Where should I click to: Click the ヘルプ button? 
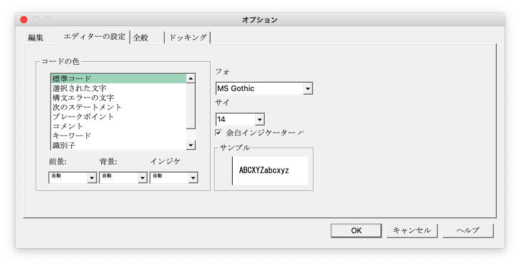(467, 230)
